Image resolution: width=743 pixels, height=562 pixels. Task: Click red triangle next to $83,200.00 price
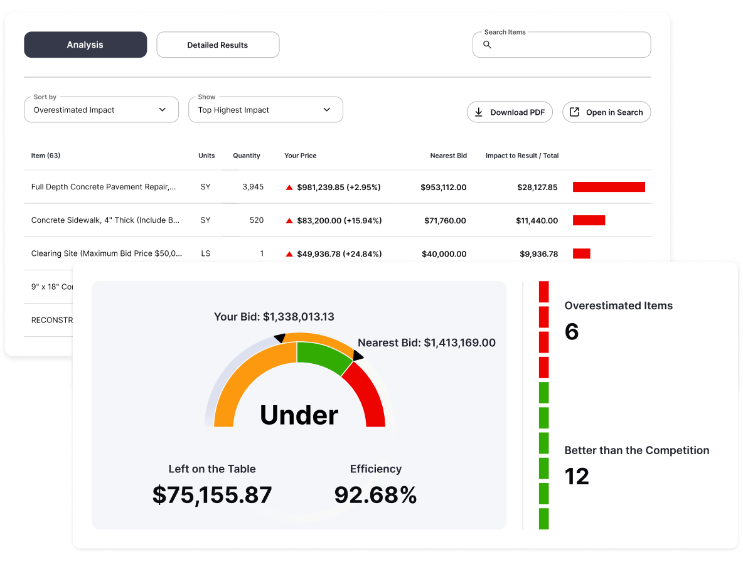[289, 221]
